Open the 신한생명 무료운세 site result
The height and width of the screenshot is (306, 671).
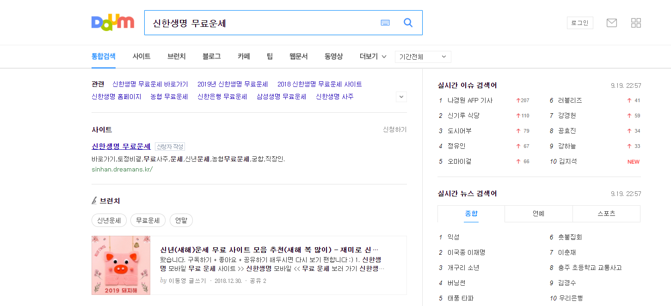point(121,146)
